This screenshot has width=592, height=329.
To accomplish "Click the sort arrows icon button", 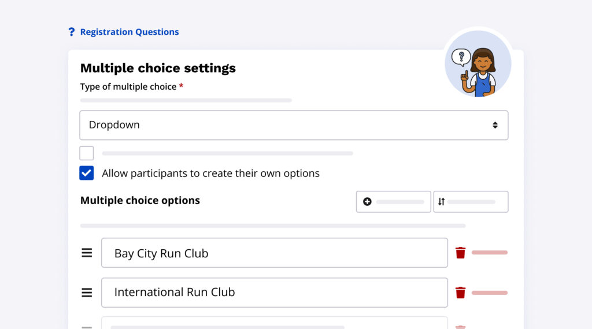I will [x=442, y=202].
